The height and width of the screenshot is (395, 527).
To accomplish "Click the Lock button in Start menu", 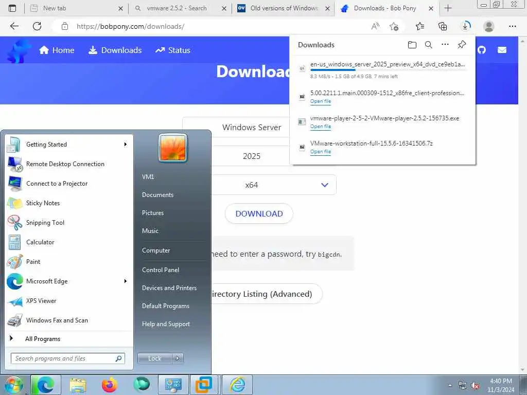I will pyautogui.click(x=154, y=358).
